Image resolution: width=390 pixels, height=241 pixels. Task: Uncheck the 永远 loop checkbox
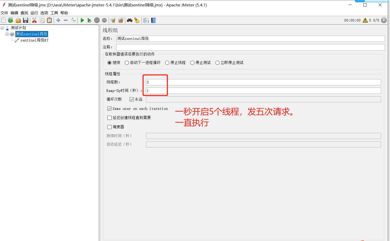pos(132,99)
